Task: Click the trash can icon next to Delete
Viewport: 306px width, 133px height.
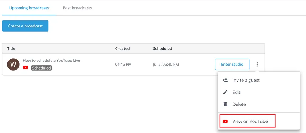Action: [x=225, y=104]
